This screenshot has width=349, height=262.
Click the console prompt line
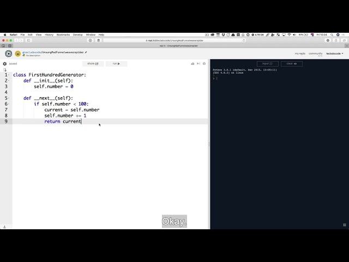tap(279, 78)
